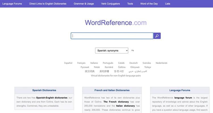Open the Verb Conjugators menu
Viewport: 213px width, 113px height.
pyautogui.click(x=110, y=4)
